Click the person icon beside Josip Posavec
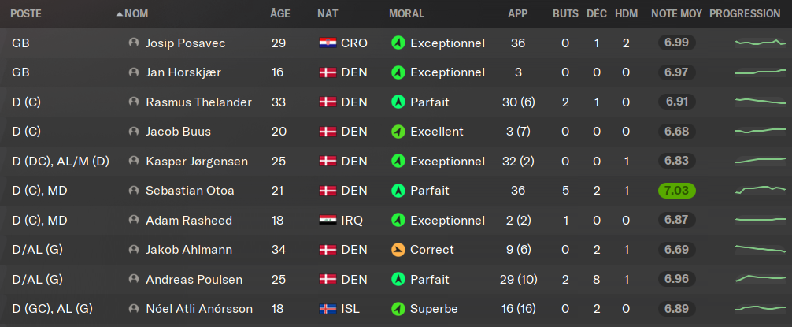Screen dimensions: 792x327 pyautogui.click(x=134, y=43)
